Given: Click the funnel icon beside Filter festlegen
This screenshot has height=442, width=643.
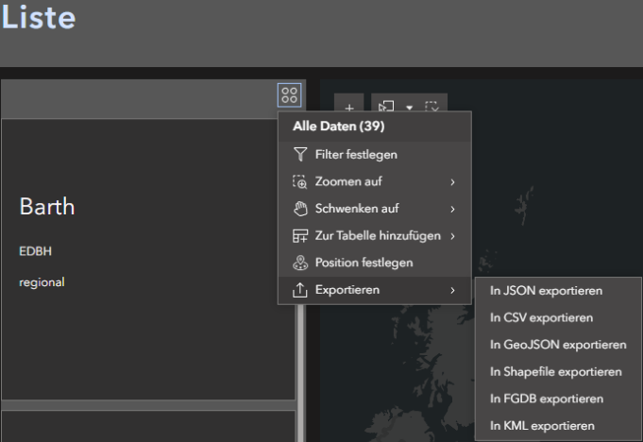Looking at the screenshot, I should click(x=300, y=155).
